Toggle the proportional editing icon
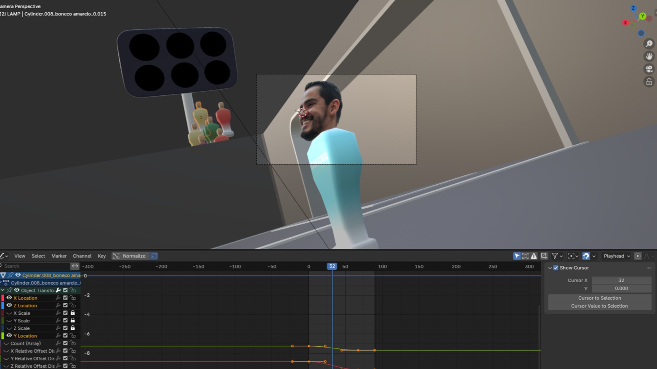657x369 pixels. (637, 256)
